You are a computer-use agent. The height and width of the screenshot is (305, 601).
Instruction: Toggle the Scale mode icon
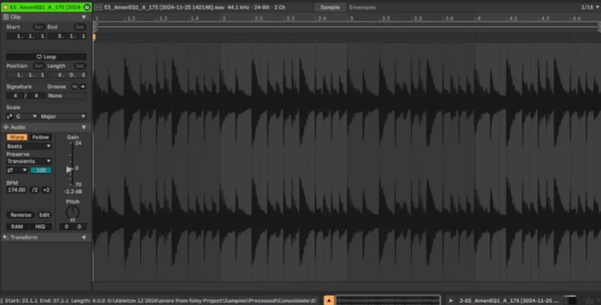point(10,116)
